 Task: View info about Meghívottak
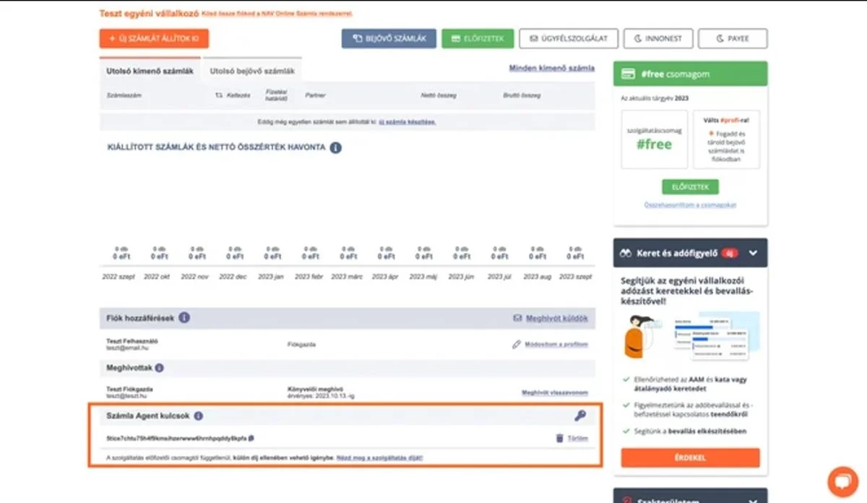159,368
